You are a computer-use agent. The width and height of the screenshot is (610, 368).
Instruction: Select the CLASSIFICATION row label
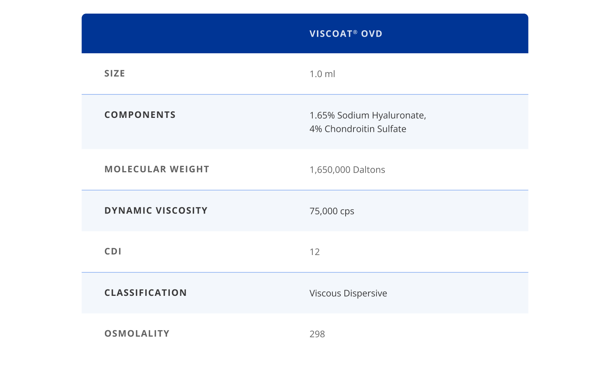coord(146,293)
